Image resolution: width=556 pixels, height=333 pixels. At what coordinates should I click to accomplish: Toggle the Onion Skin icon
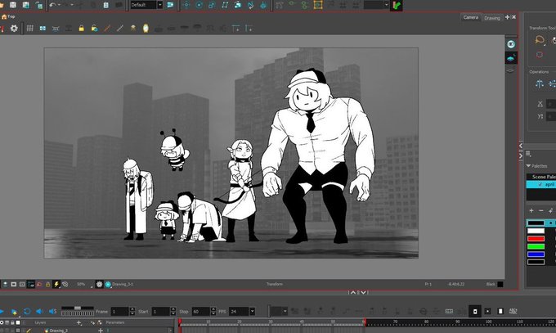(146, 28)
